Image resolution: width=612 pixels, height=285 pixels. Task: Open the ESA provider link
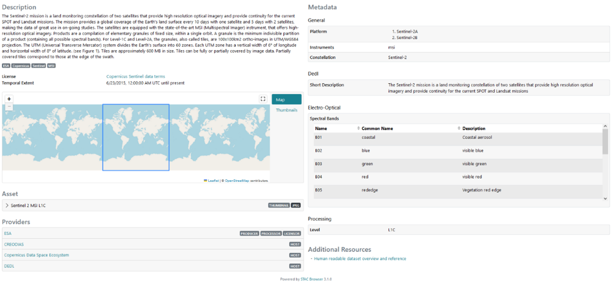[x=7, y=233]
